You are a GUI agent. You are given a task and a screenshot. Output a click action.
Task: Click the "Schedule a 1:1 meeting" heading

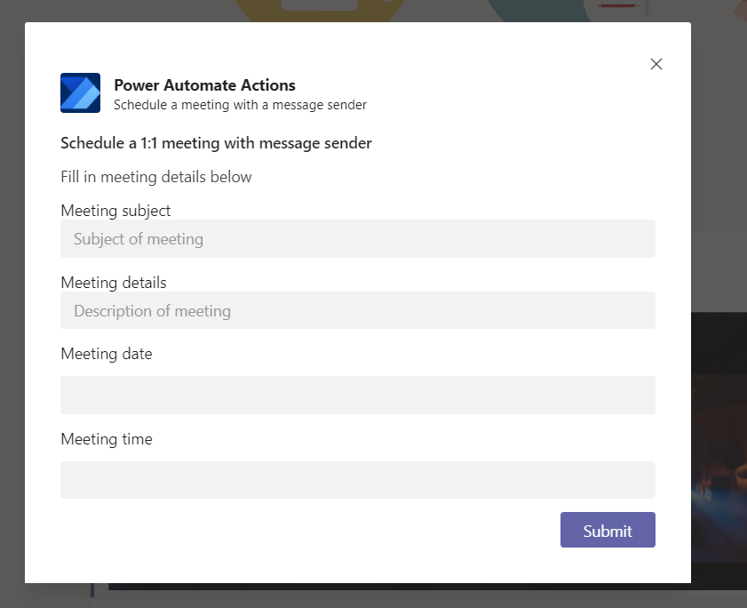(216, 143)
